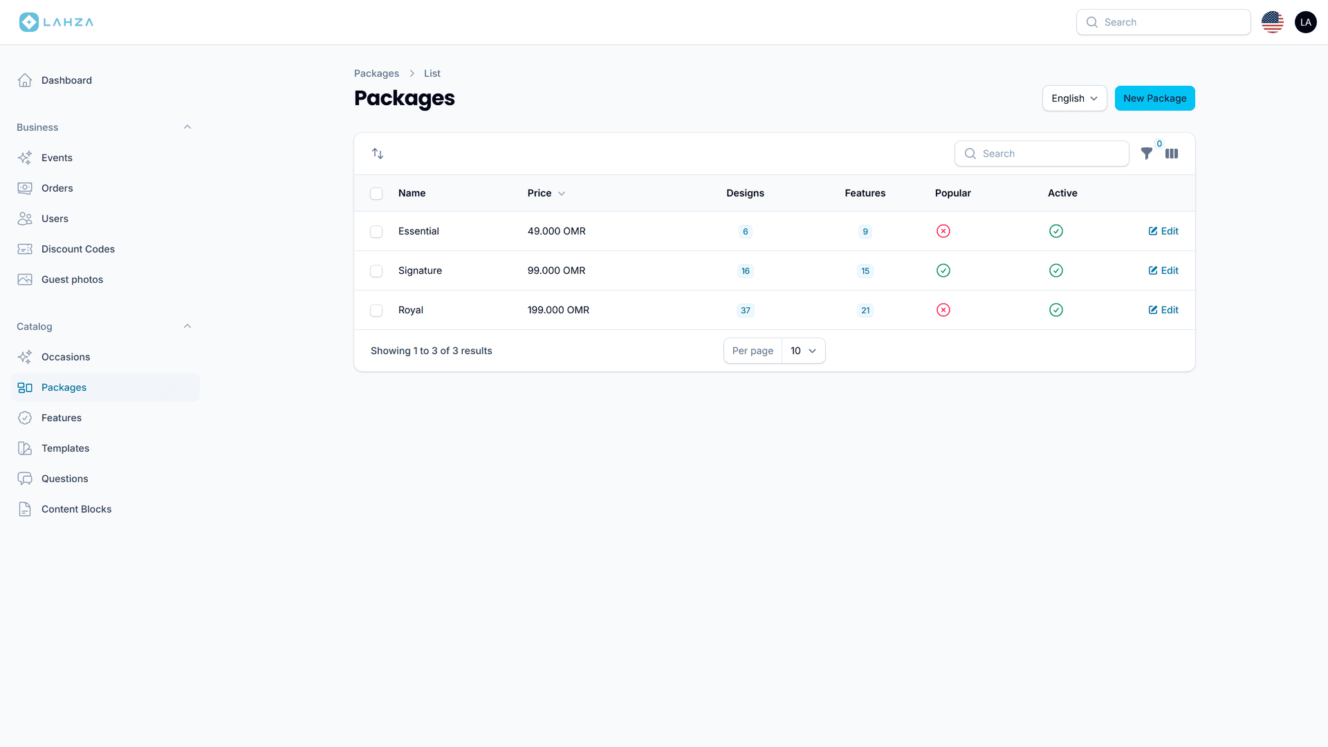1328x747 pixels.
Task: Click the US flag language icon
Action: click(x=1273, y=22)
